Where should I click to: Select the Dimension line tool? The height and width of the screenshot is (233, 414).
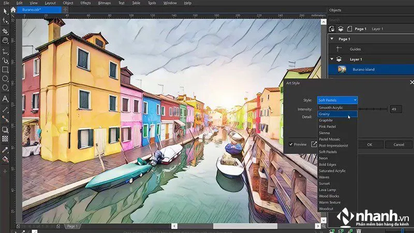(5, 109)
